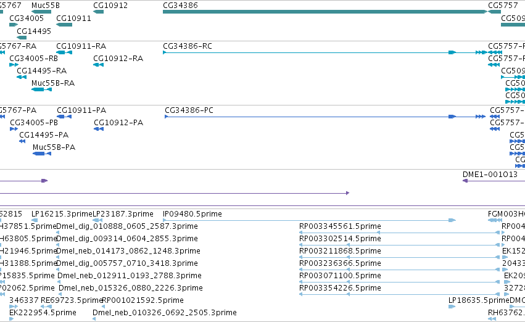Select the CG34005-RB transcript
The width and height of the screenshot is (525, 322).
click(14, 65)
